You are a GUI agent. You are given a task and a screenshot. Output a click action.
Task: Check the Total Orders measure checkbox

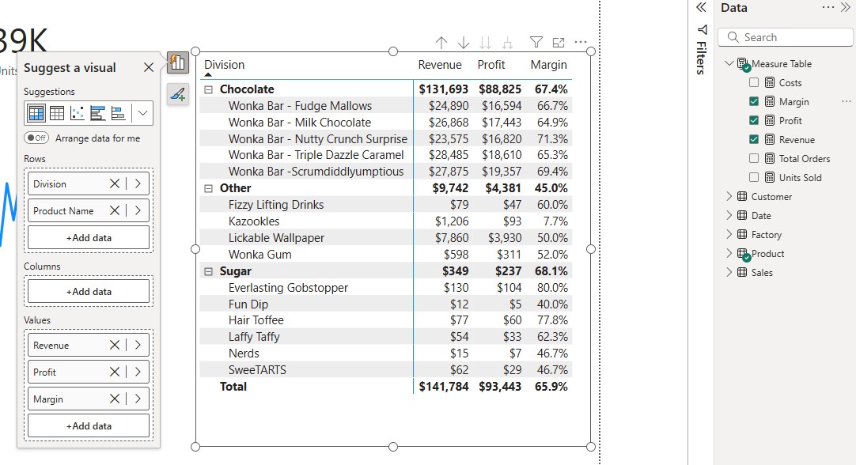[x=754, y=158]
